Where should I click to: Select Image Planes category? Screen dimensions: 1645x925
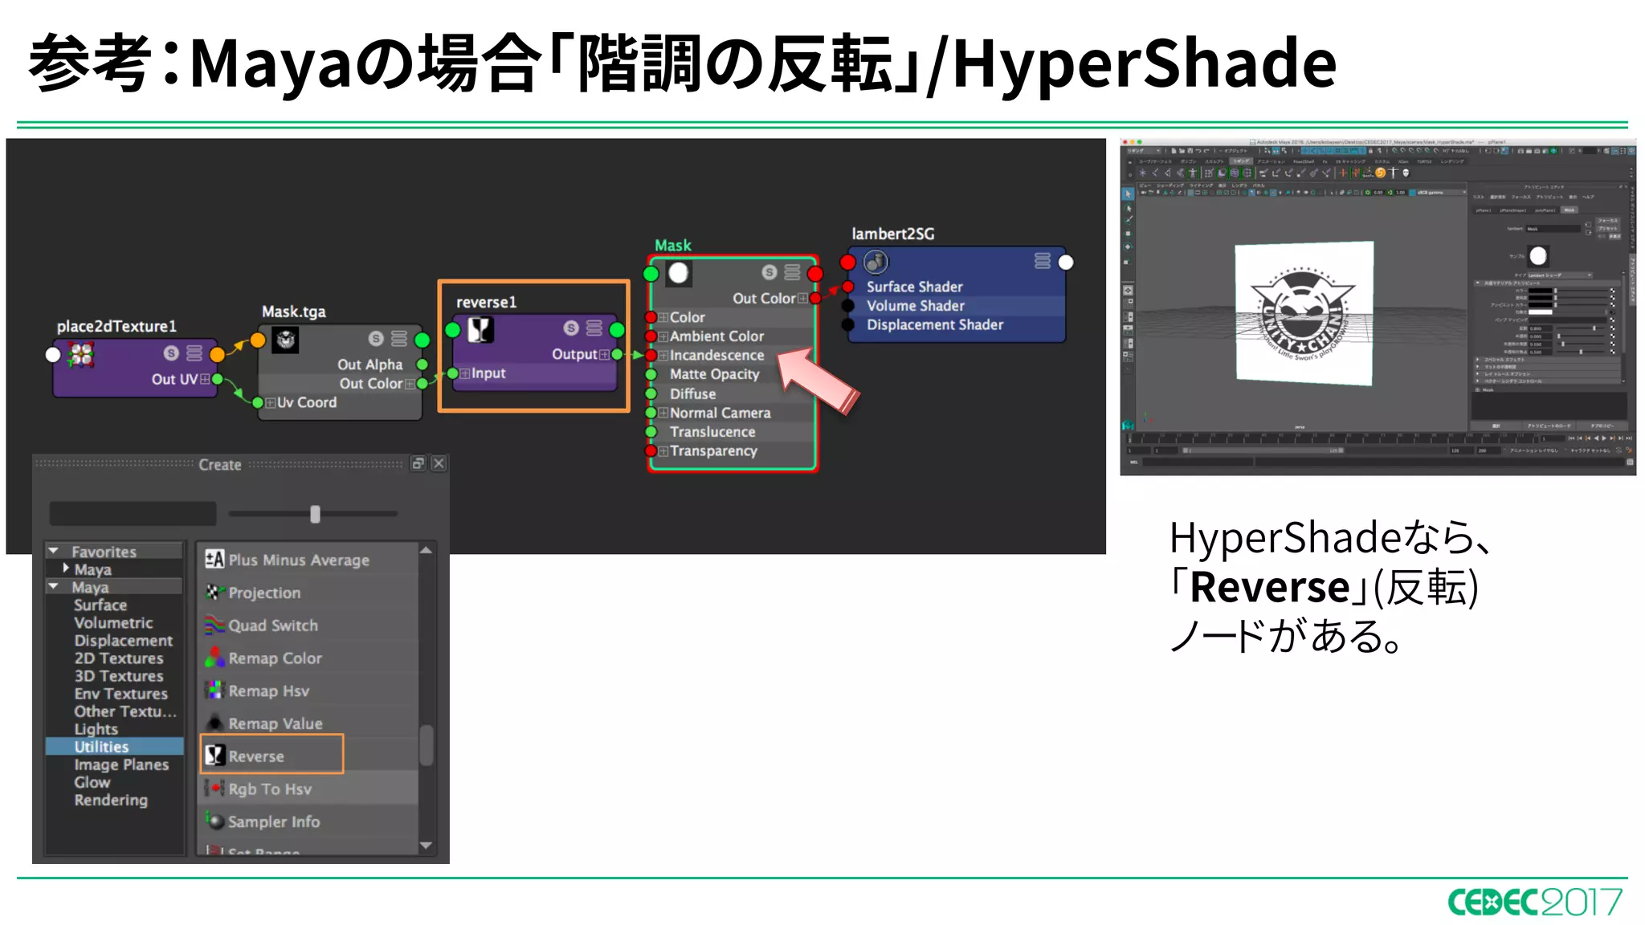click(x=121, y=764)
